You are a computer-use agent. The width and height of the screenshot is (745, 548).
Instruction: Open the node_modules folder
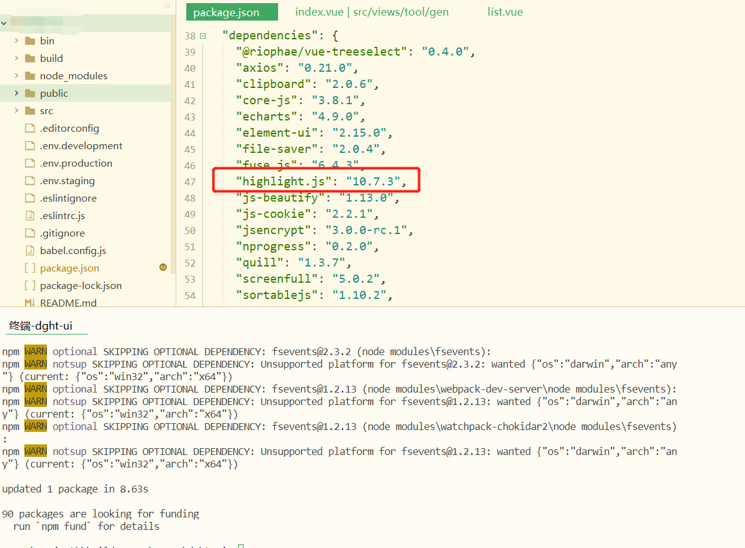coord(74,76)
